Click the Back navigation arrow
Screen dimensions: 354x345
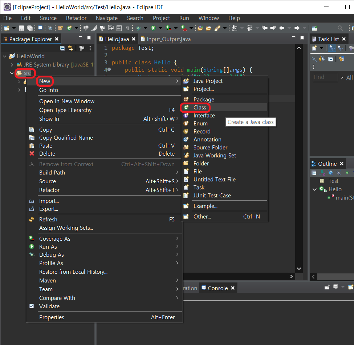point(281,28)
